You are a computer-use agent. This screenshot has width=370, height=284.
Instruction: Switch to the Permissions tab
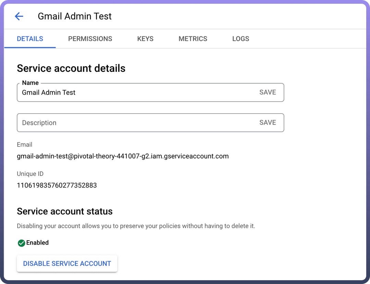90,39
